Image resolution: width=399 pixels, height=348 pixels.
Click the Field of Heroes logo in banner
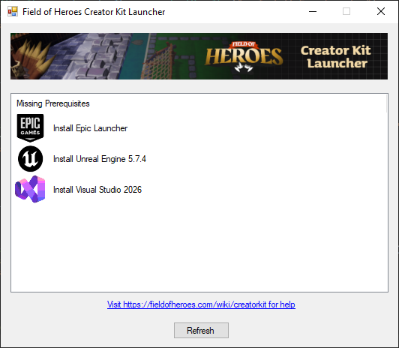[x=244, y=56]
